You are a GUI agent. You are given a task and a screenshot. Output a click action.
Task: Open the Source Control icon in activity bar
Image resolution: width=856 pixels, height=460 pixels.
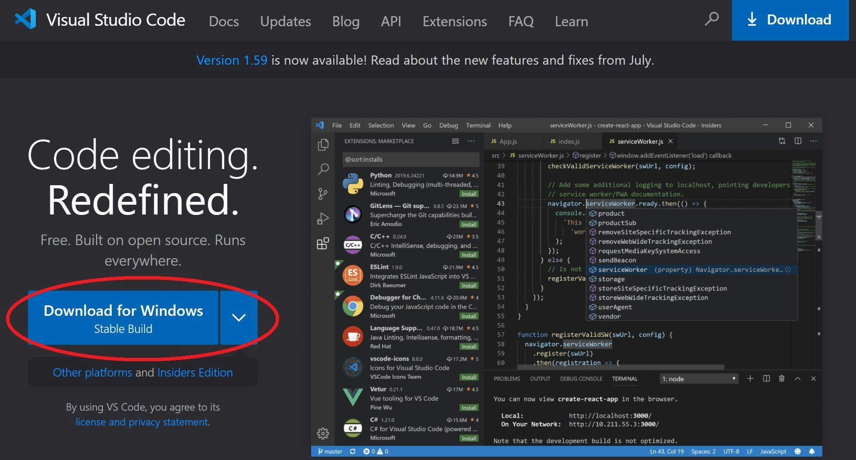click(323, 194)
